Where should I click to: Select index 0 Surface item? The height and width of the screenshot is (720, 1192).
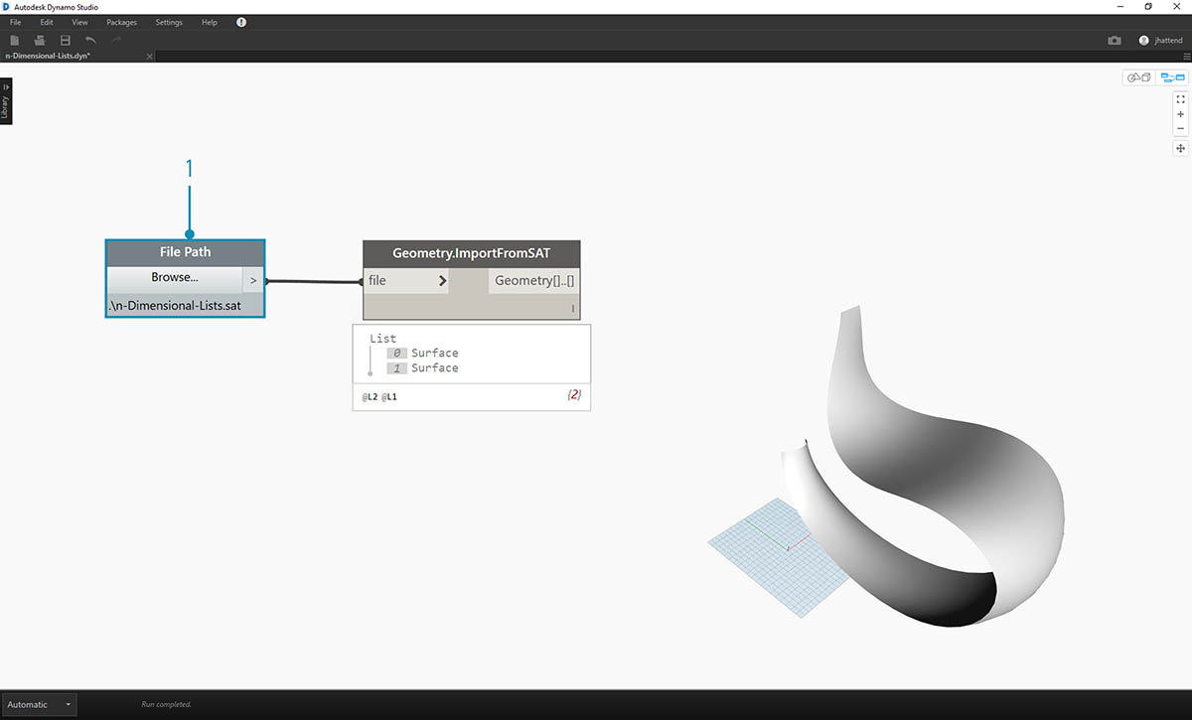(423, 354)
